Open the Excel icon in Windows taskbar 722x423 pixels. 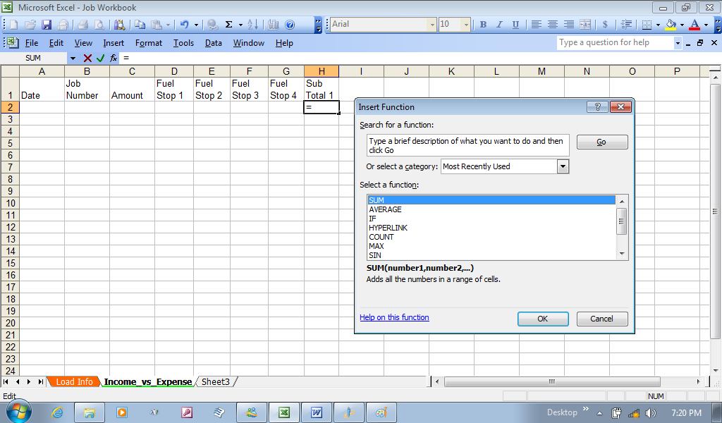(283, 412)
